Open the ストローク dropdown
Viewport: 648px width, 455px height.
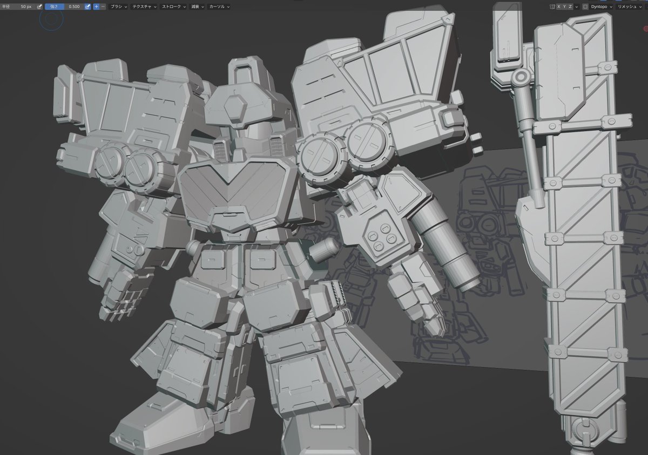[173, 6]
